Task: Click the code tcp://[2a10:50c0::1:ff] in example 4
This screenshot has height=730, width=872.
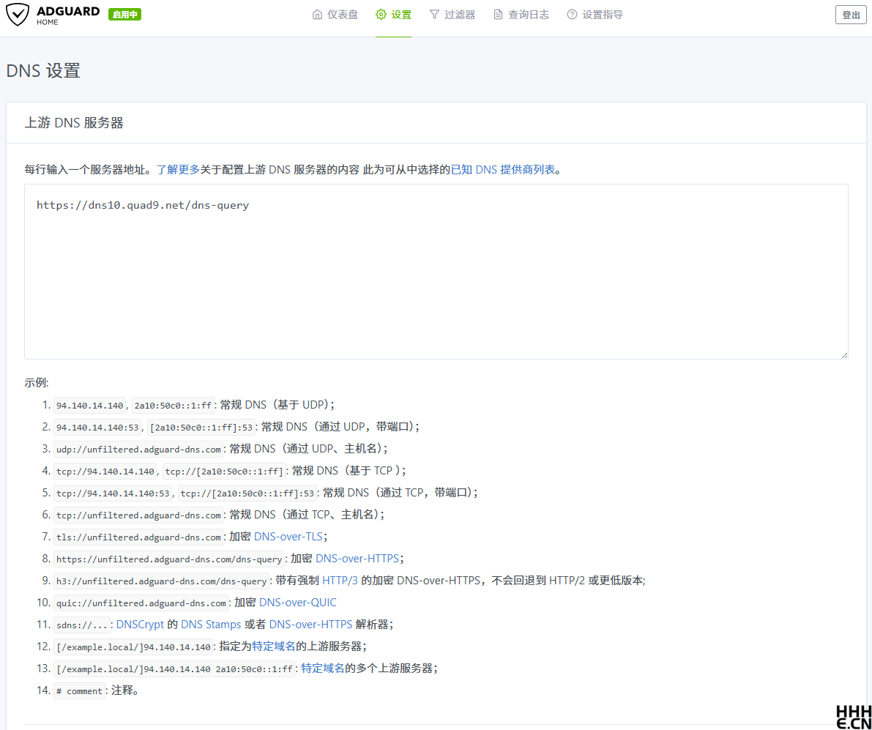Action: pos(224,472)
